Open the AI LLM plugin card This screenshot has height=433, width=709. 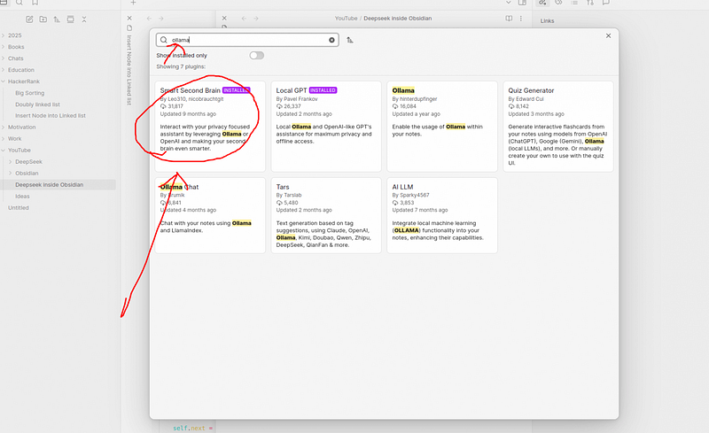coord(442,215)
